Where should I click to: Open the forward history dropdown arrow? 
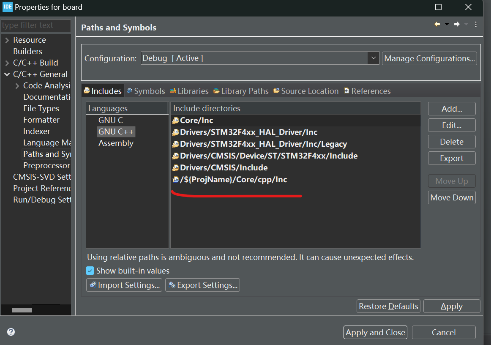click(x=466, y=24)
